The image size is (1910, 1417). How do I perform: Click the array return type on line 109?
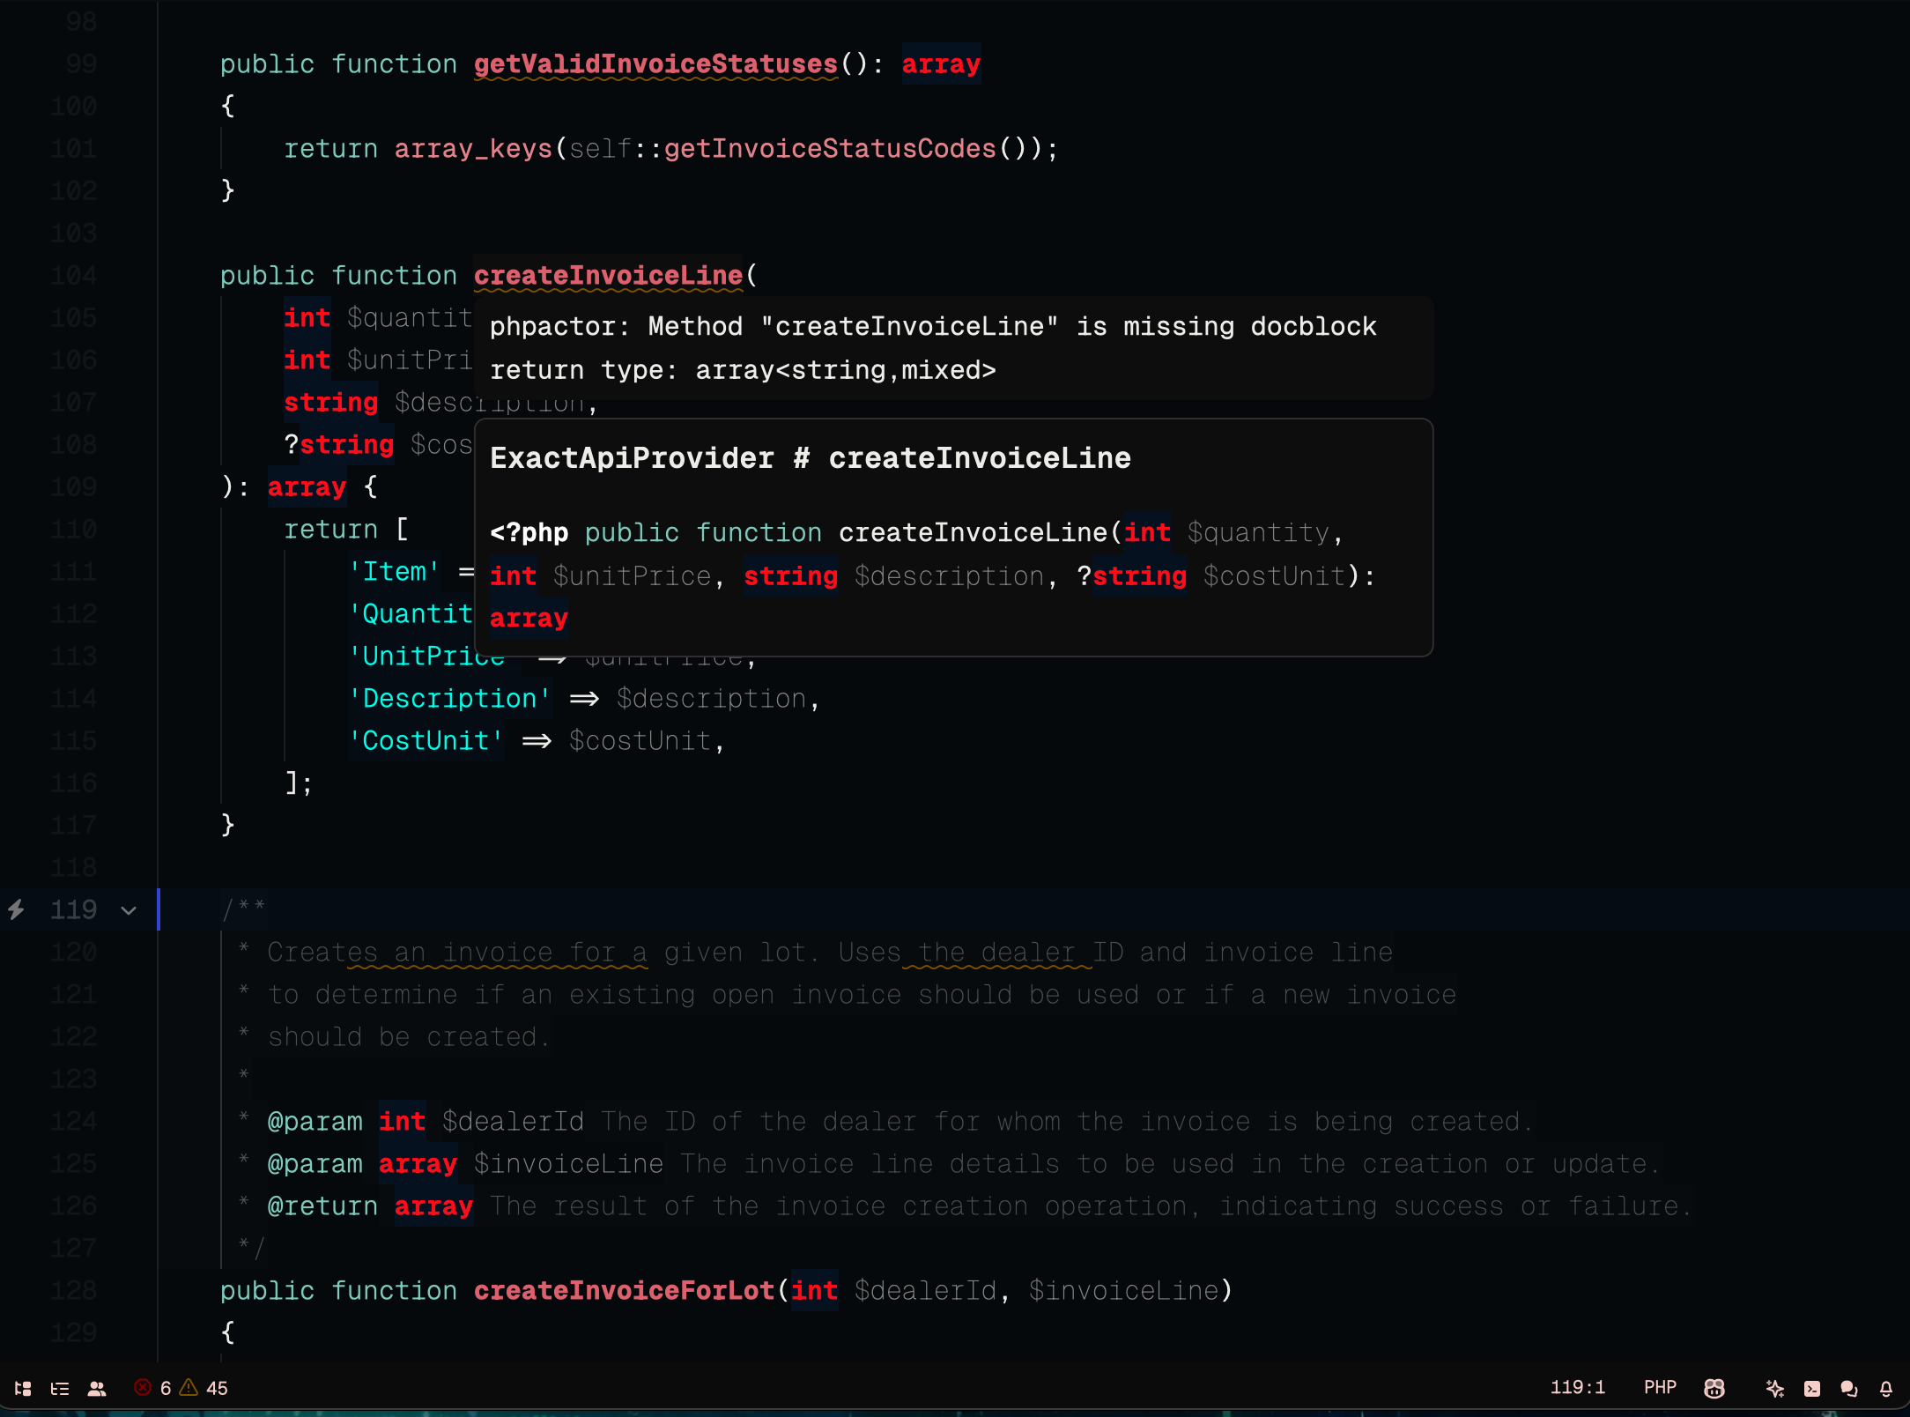pyautogui.click(x=307, y=487)
